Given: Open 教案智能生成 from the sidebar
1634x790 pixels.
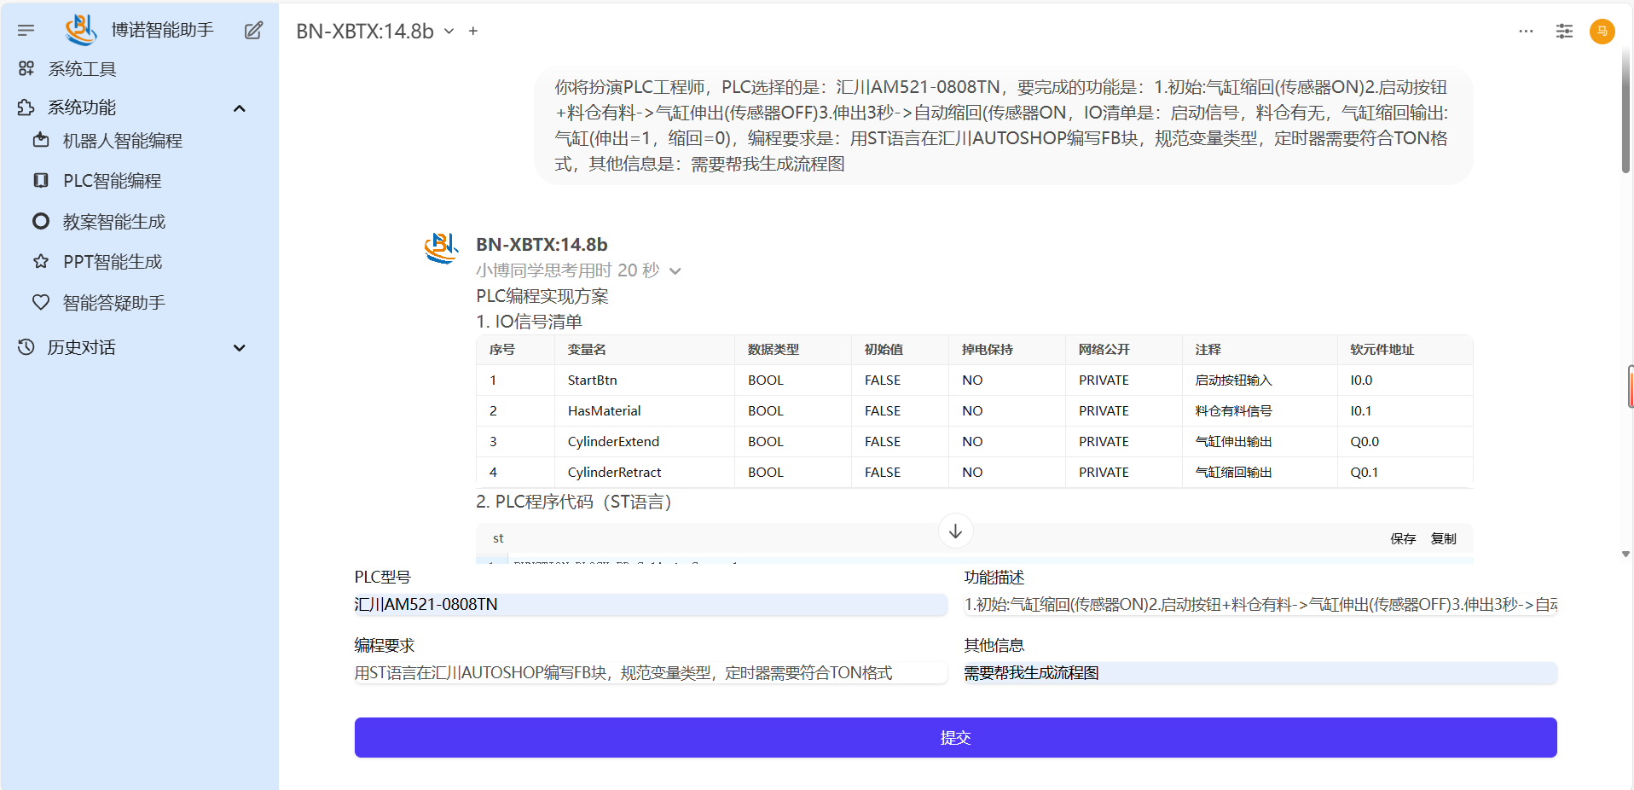Looking at the screenshot, I should tap(113, 222).
